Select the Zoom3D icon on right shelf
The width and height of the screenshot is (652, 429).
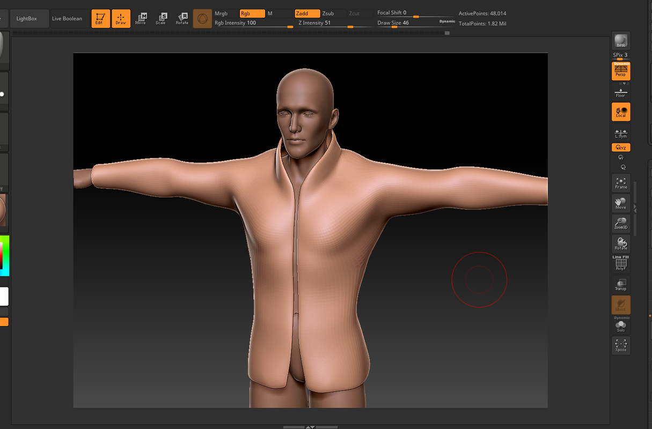(x=621, y=223)
